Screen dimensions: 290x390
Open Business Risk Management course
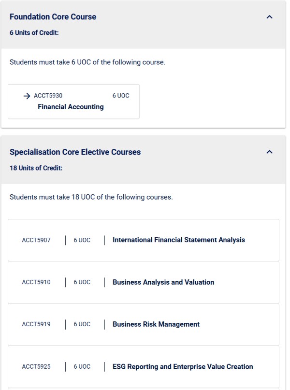pyautogui.click(x=156, y=324)
